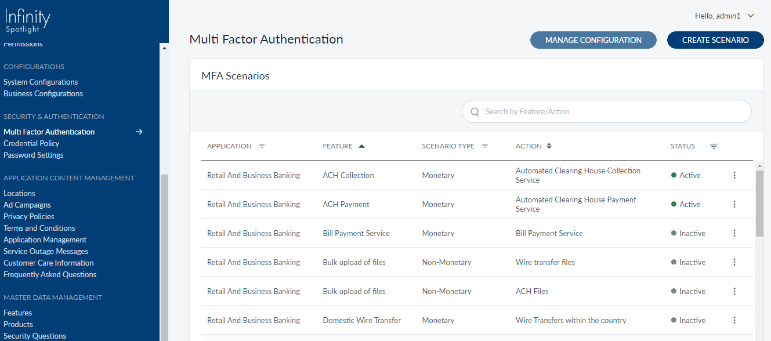Sort by Feature column arrow
The width and height of the screenshot is (771, 341).
pos(361,146)
